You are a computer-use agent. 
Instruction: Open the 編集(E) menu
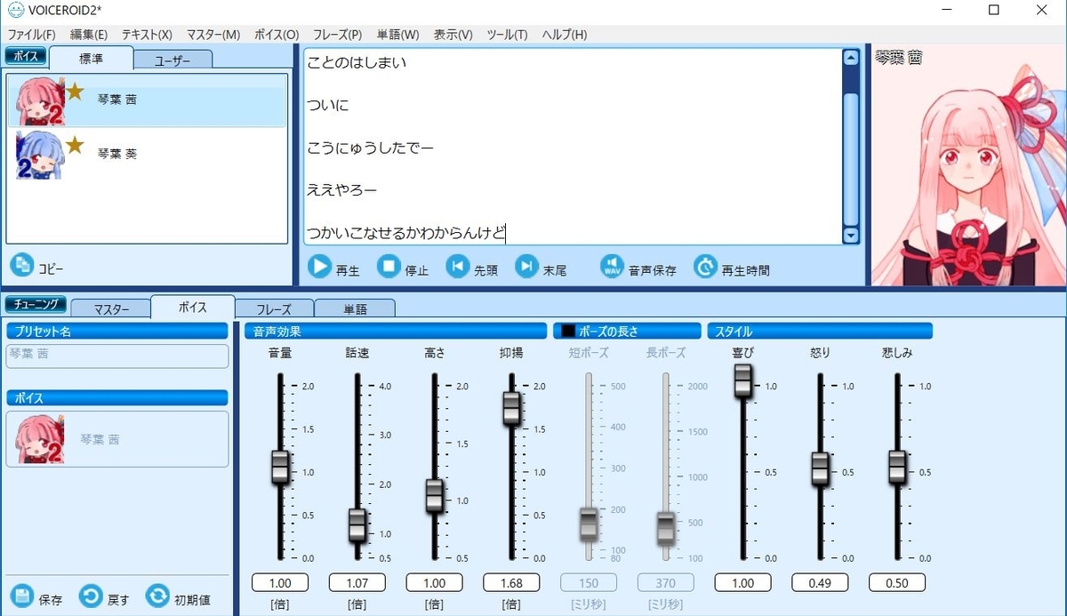[x=89, y=35]
